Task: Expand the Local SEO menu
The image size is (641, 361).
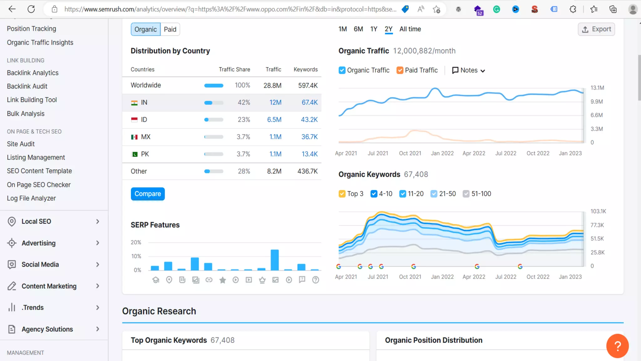Action: [54, 222]
